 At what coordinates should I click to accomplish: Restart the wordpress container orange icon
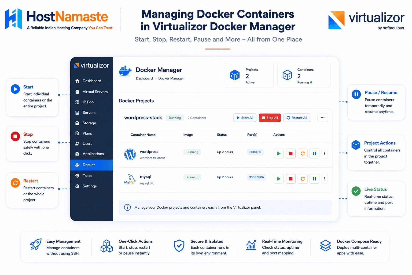(x=303, y=154)
